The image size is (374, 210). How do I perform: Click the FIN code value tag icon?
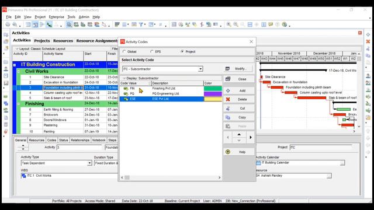tap(126, 88)
